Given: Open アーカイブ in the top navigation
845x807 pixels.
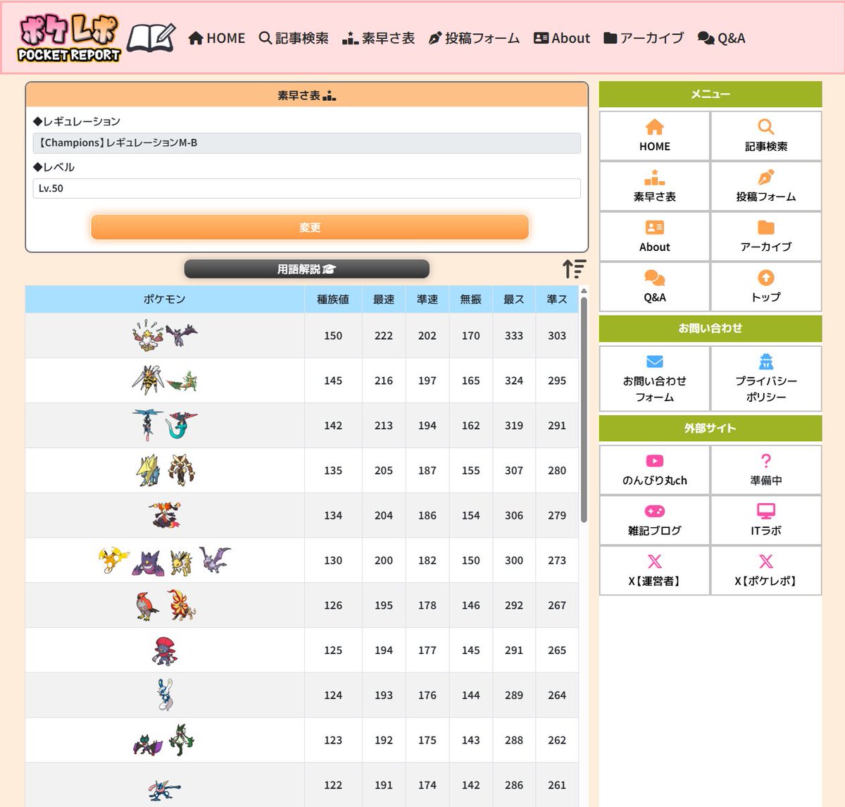Looking at the screenshot, I should click(644, 38).
